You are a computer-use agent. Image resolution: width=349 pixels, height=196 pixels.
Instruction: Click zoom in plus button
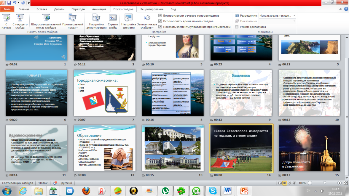tap(340, 183)
